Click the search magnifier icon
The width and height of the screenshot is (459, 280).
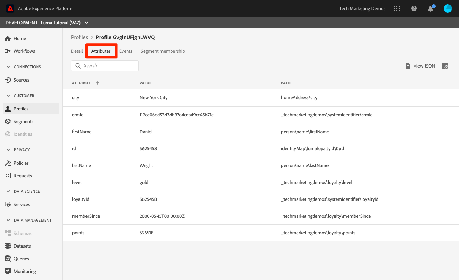click(78, 66)
